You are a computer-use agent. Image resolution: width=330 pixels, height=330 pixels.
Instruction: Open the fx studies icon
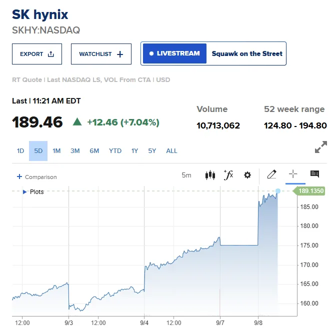(x=228, y=175)
